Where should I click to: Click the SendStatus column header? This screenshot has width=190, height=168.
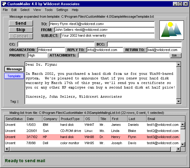[x=15, y=119]
